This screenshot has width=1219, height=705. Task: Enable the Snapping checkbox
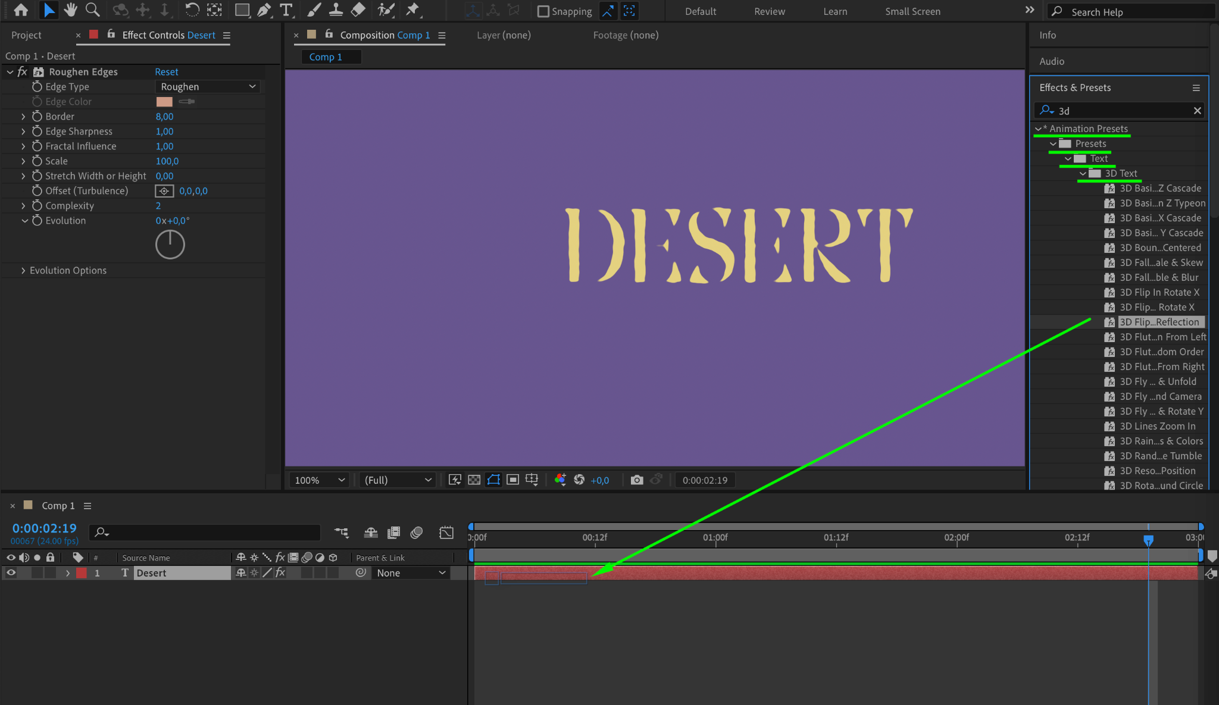coord(543,11)
